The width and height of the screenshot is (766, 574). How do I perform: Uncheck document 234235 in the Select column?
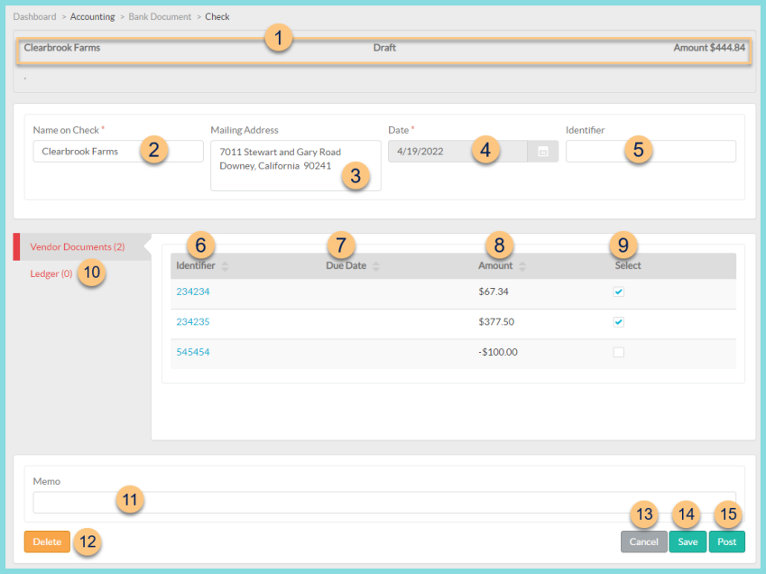[619, 321]
